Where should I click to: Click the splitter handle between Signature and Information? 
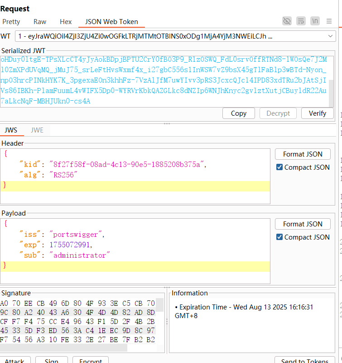tap(167, 321)
